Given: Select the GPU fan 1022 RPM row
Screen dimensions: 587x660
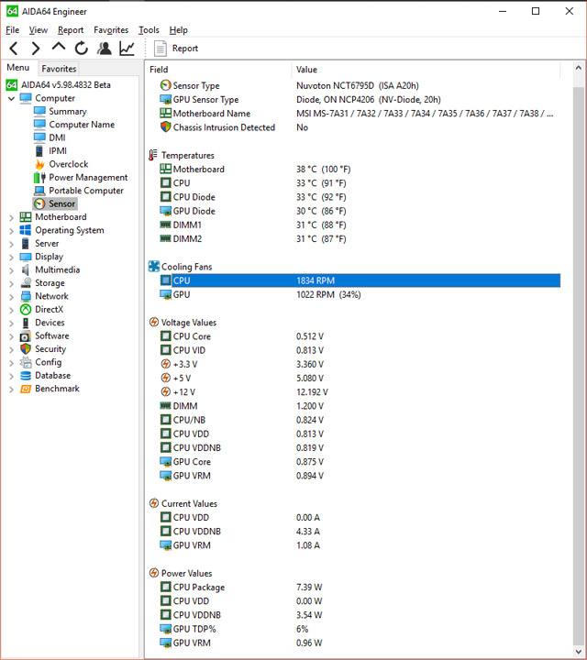Looking at the screenshot, I should (x=360, y=294).
